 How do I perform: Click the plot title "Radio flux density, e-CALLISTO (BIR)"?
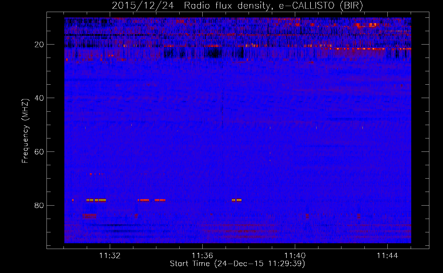coord(273,6)
